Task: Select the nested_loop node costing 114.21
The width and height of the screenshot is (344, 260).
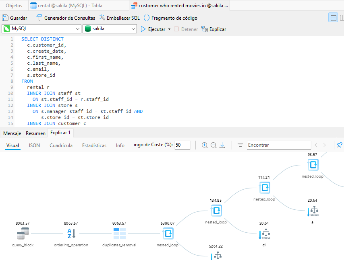Action: click(x=264, y=188)
